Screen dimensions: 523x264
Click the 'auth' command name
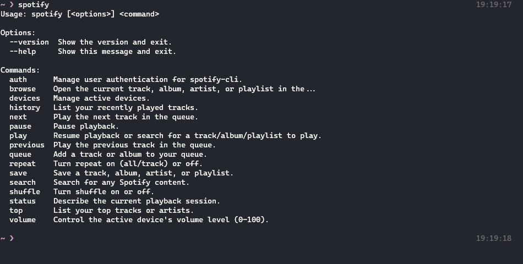click(x=18, y=80)
